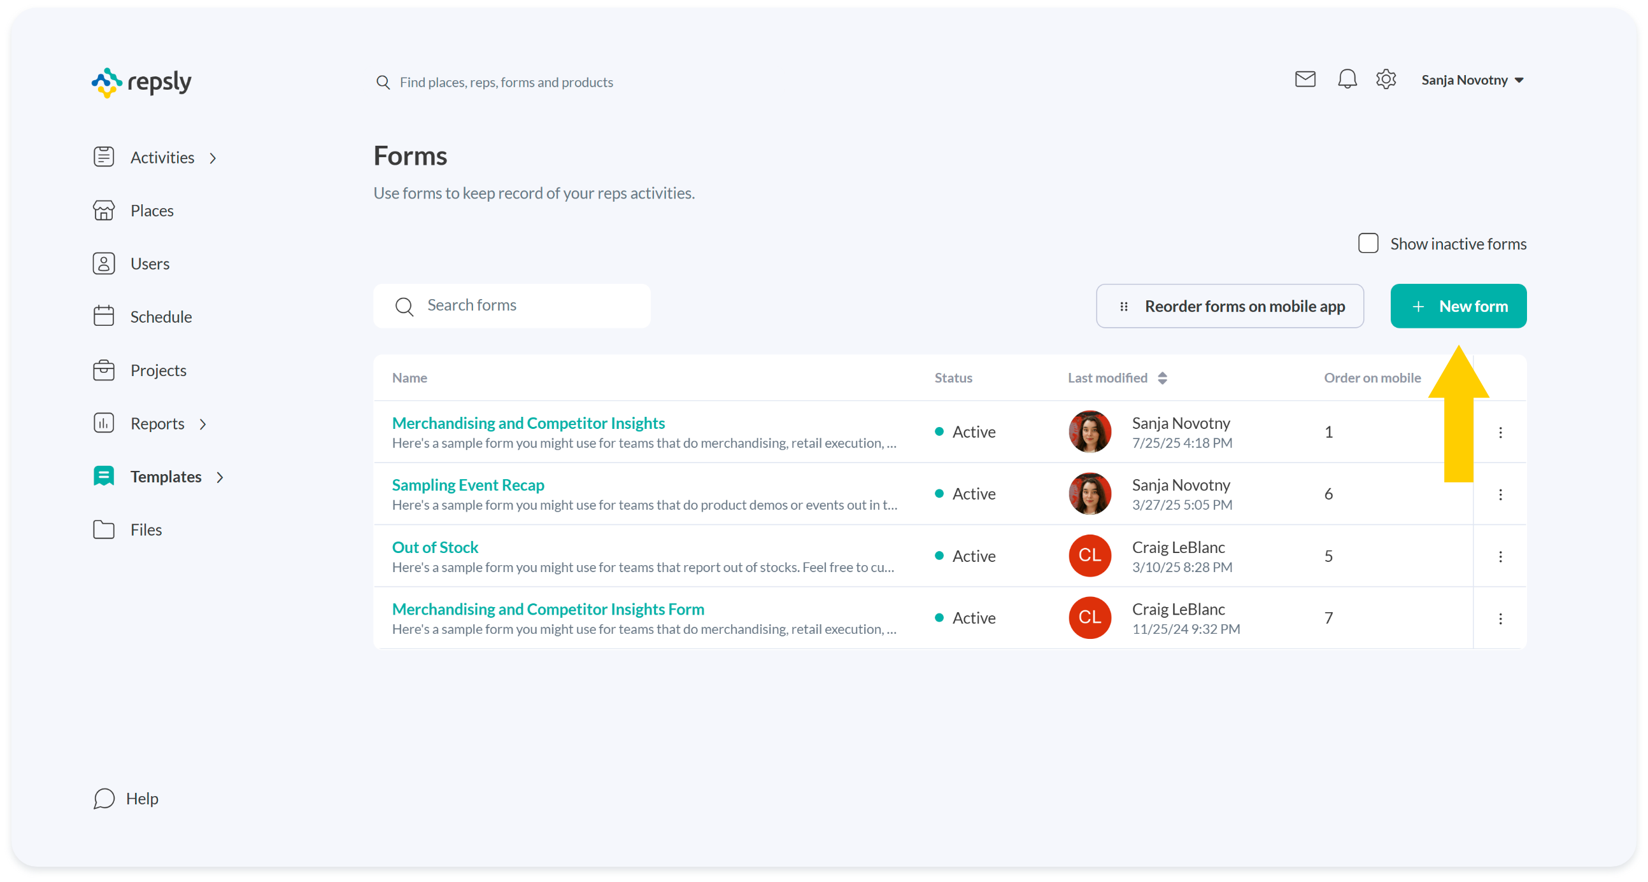Image resolution: width=1648 pixels, height=882 pixels.
Task: Open three-dot menu for Out of Stock
Action: (1500, 556)
